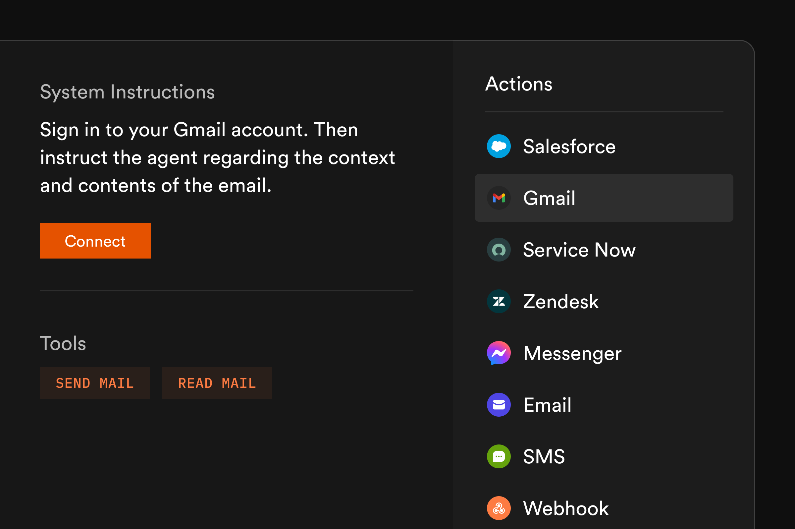The width and height of the screenshot is (795, 529).
Task: Click the SEND MAIL tool tag
Action: pos(95,383)
